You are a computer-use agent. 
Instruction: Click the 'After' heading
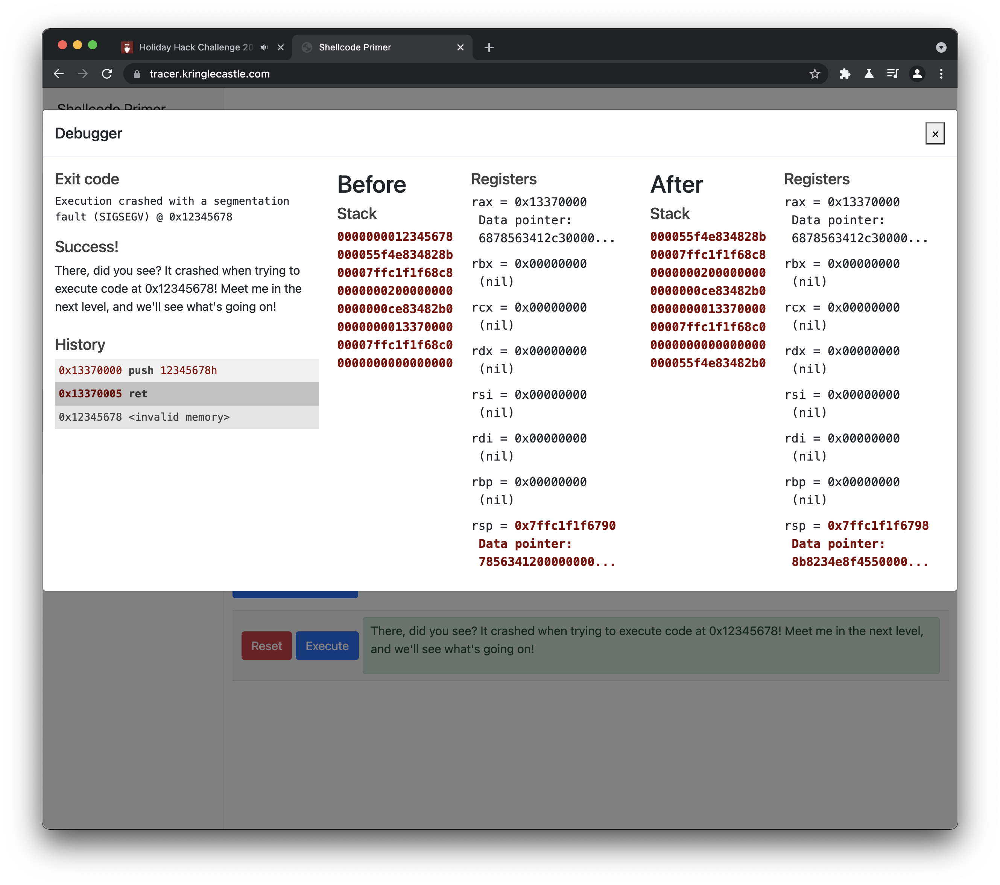point(676,185)
